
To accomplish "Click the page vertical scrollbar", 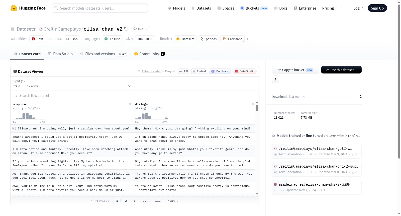I will 399,82.
